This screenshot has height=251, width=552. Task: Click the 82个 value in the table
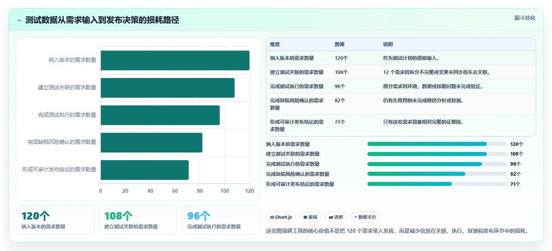[x=340, y=101]
